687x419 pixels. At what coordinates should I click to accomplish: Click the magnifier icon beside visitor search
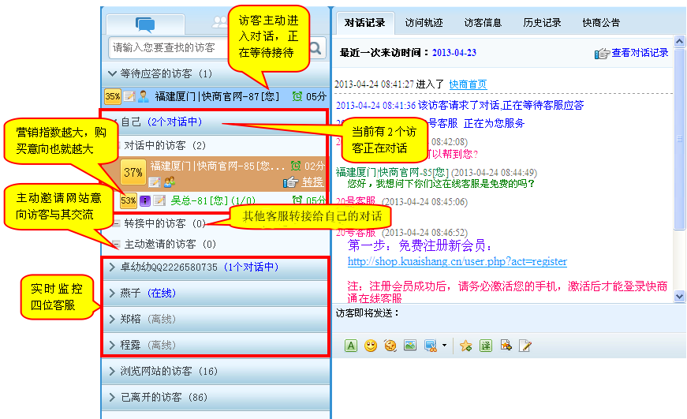pyautogui.click(x=315, y=49)
